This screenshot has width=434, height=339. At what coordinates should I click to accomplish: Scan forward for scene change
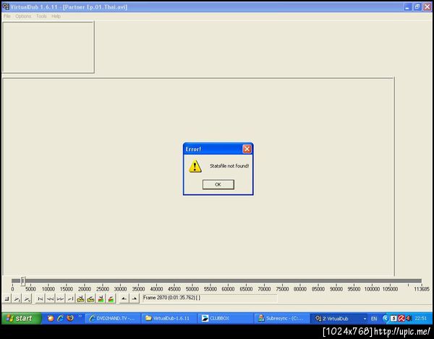[x=111, y=299]
